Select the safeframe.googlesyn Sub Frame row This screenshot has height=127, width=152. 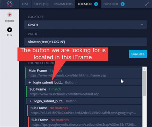click(x=84, y=110)
